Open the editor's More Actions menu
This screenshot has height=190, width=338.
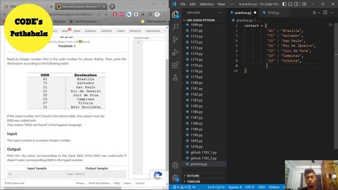(x=332, y=13)
